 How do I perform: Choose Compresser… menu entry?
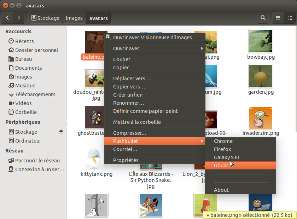click(155, 133)
